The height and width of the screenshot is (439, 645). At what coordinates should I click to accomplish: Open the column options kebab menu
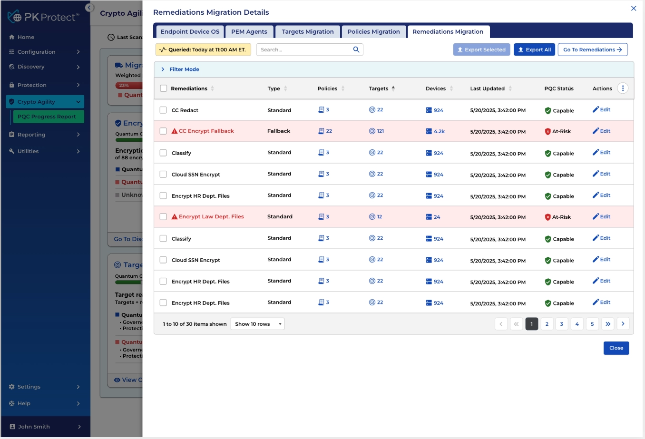[623, 88]
